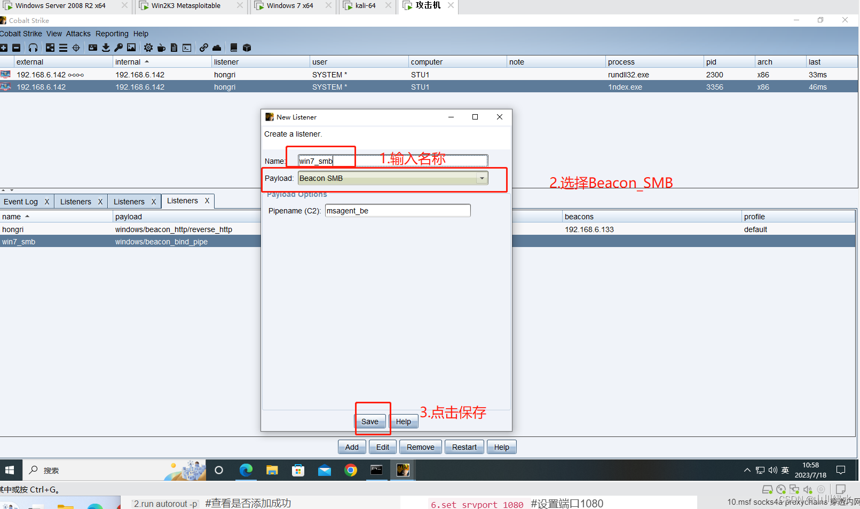This screenshot has width=860, height=509.
Task: Switch to the Event Log tab
Action: tap(21, 202)
